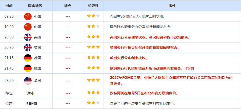Click the German flag in the 21:45 row
The height and width of the screenshot is (110, 241).
click(28, 68)
